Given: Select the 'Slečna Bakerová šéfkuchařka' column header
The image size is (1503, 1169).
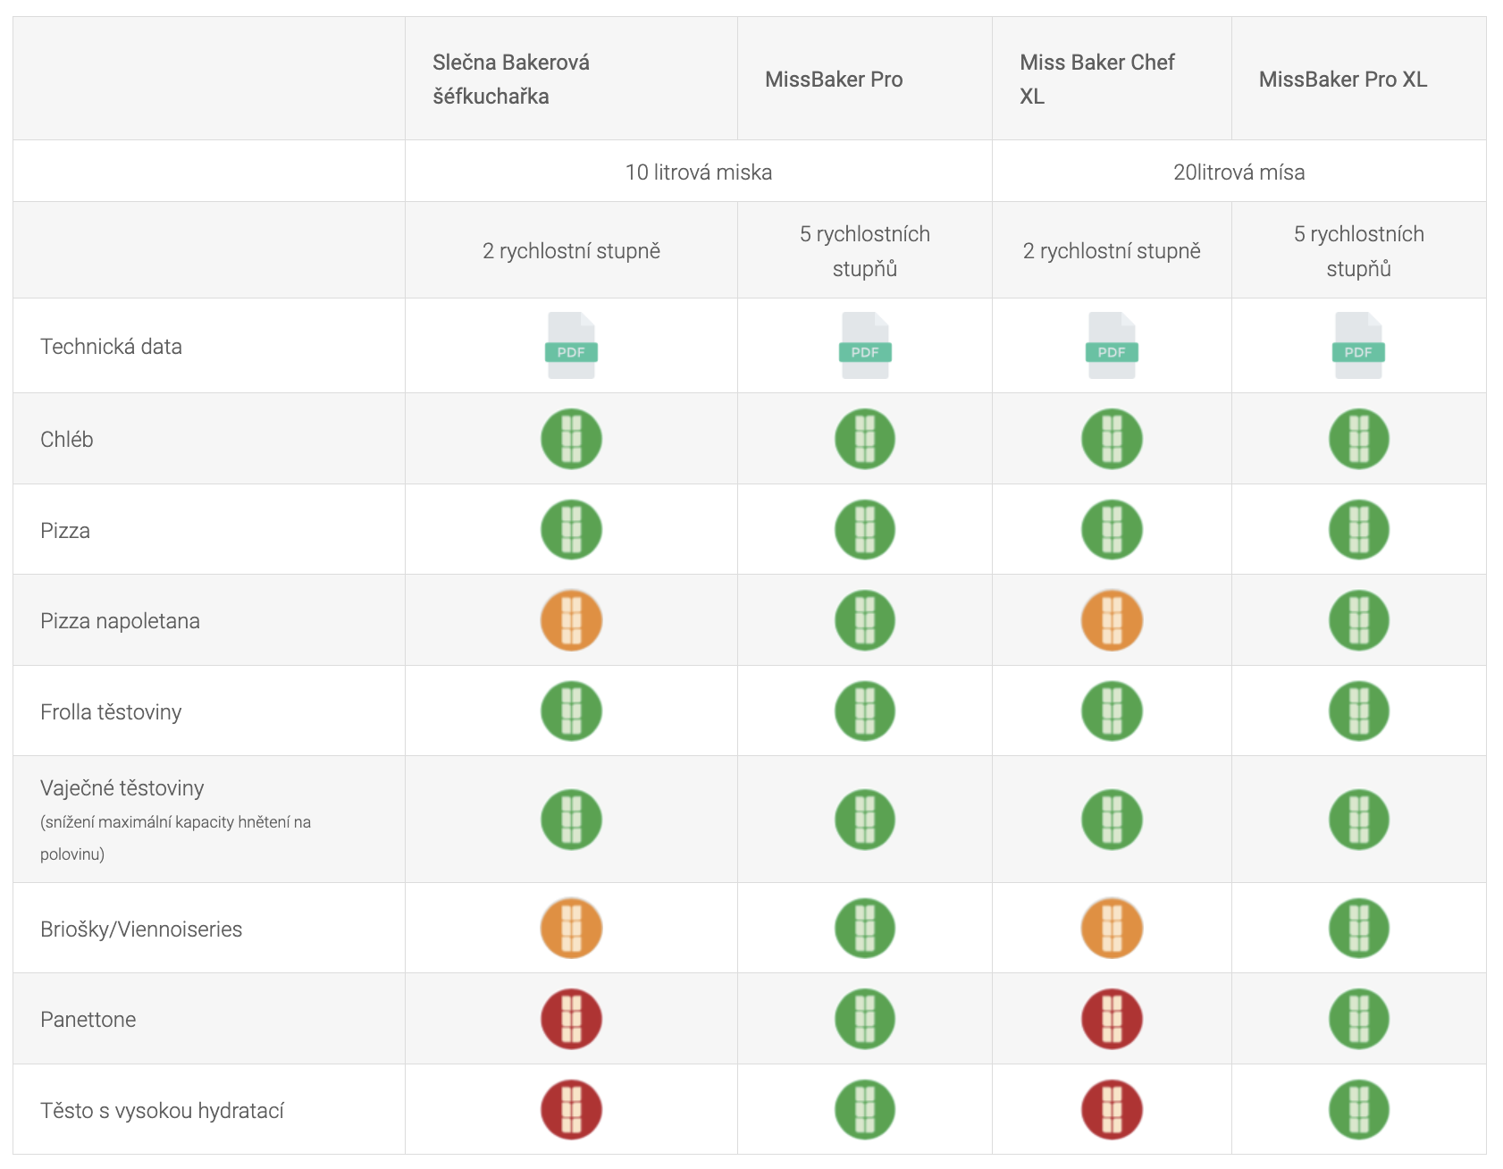Looking at the screenshot, I should 571,79.
